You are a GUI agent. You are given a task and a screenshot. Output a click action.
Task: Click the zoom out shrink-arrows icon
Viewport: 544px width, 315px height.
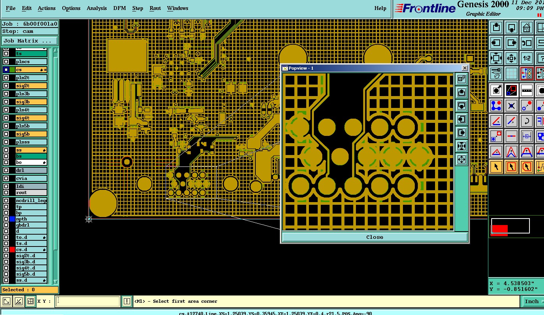coord(512,58)
